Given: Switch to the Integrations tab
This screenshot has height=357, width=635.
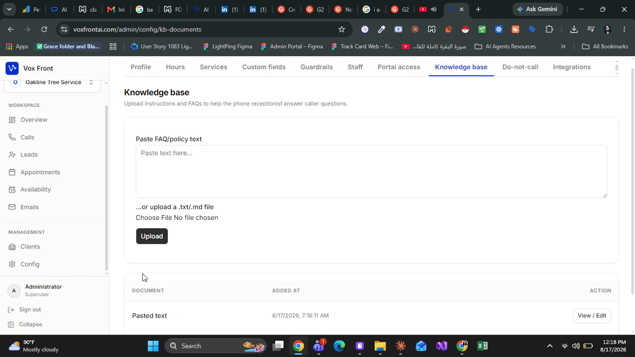Looking at the screenshot, I should point(572,67).
